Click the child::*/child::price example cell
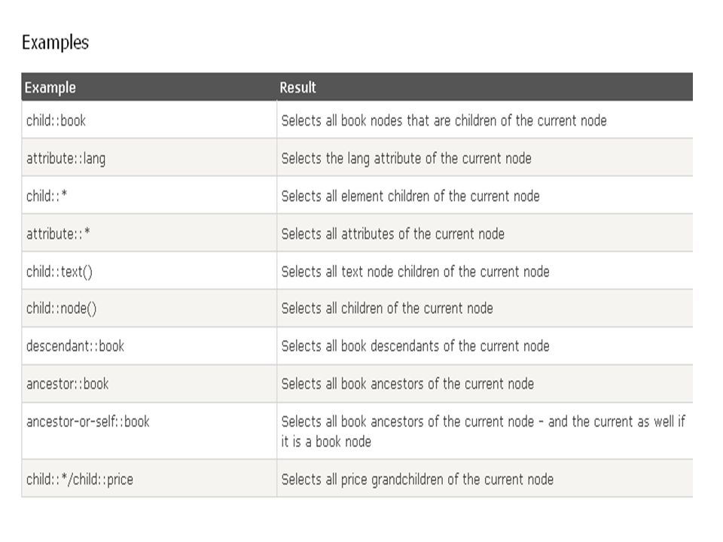 click(x=149, y=479)
